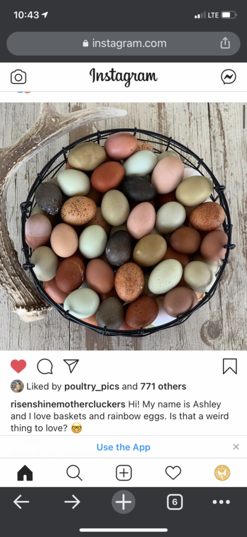
Task: Toggle bookmark to save this post
Action: tap(230, 366)
